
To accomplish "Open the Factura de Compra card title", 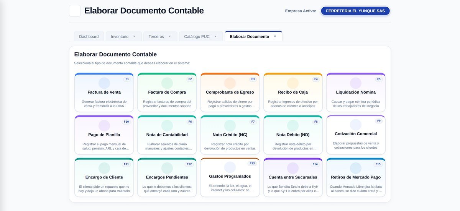I will pyautogui.click(x=167, y=92).
